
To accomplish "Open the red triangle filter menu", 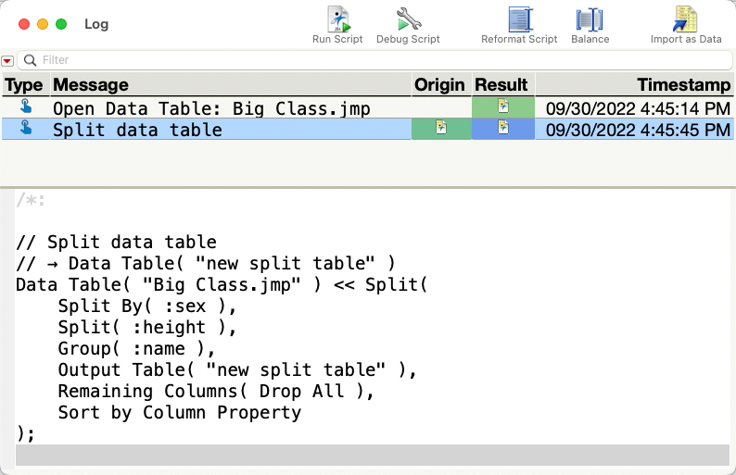I will (7, 61).
